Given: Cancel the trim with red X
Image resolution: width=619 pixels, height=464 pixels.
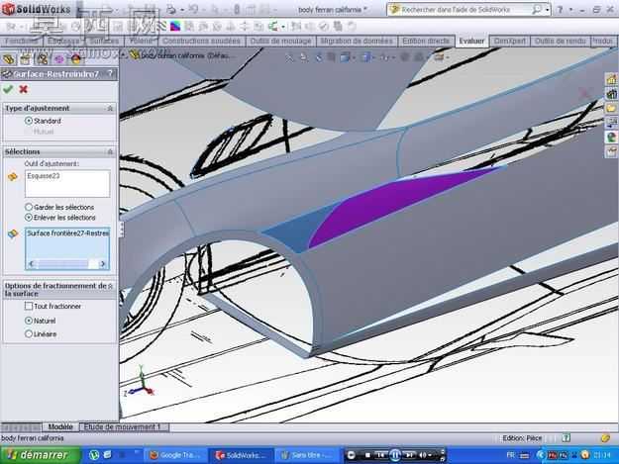Looking at the screenshot, I should [24, 89].
